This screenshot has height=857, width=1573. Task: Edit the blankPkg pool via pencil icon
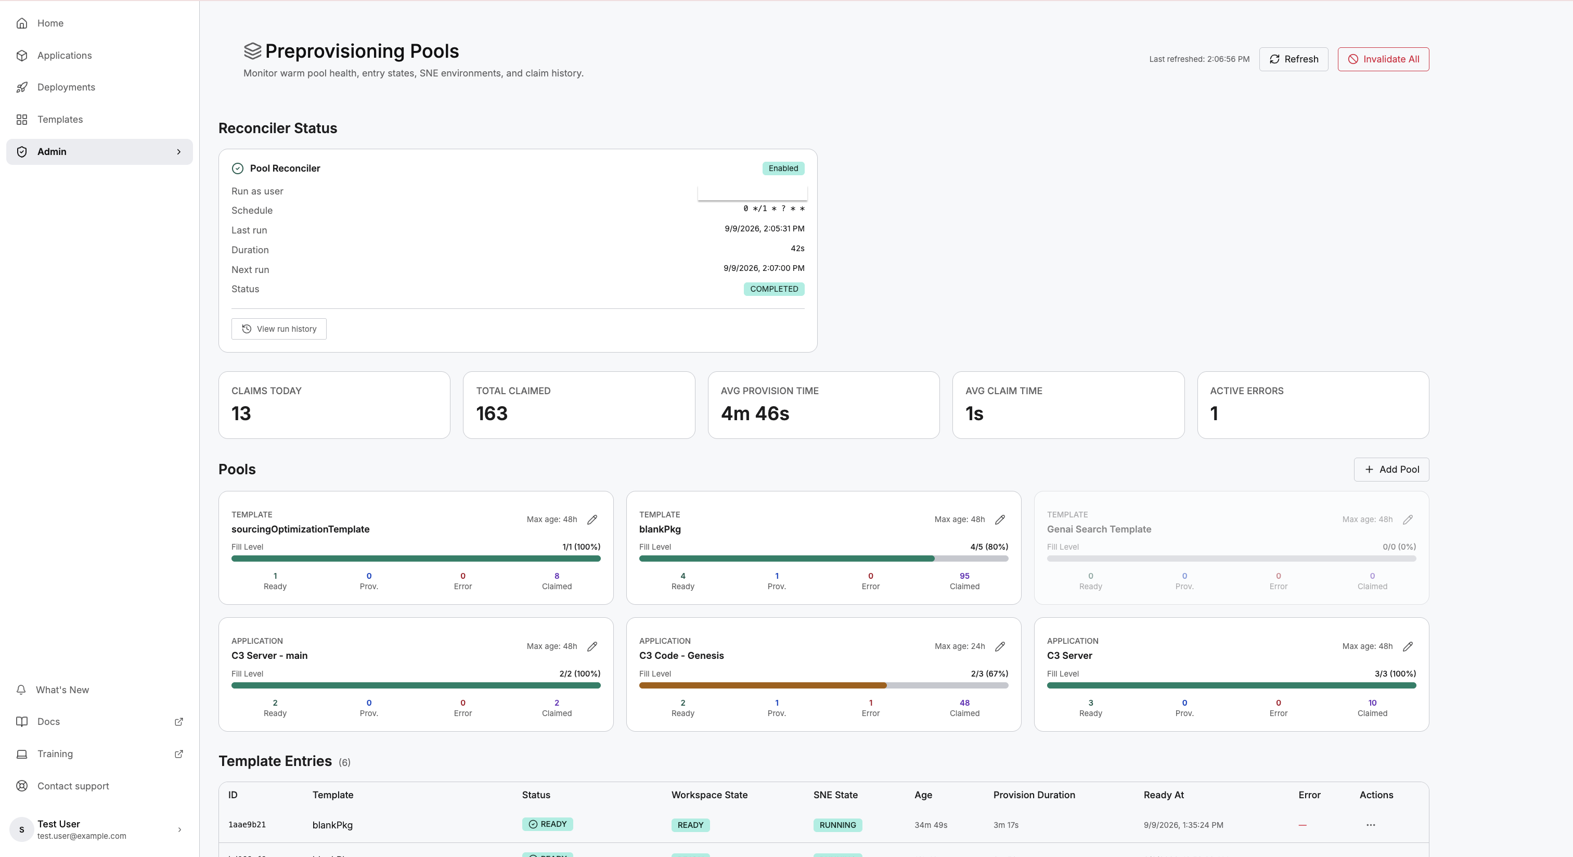point(1000,520)
